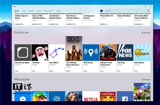Click the Toca Boo title text
This screenshot has width=160, height=105.
pyautogui.click(x=36, y=63)
